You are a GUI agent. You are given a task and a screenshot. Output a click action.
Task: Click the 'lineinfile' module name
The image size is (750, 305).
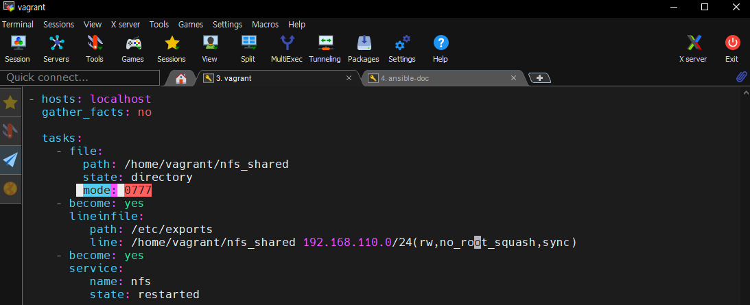click(x=104, y=217)
